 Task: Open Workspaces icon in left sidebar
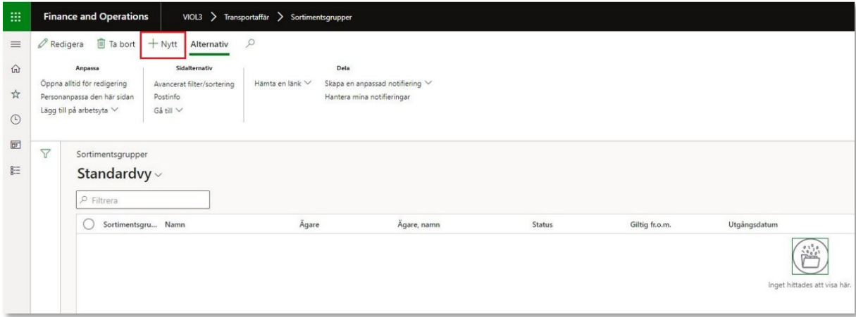(15, 144)
